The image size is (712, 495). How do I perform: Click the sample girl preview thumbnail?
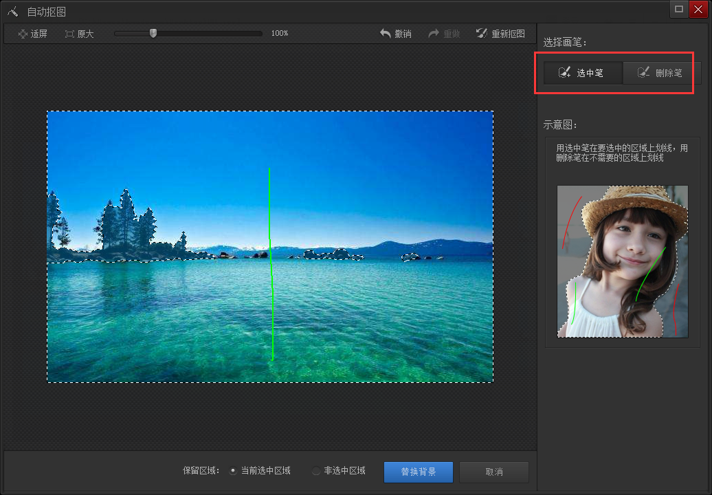[x=622, y=261]
